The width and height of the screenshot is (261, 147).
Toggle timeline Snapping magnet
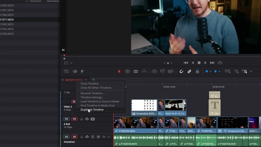181,71
